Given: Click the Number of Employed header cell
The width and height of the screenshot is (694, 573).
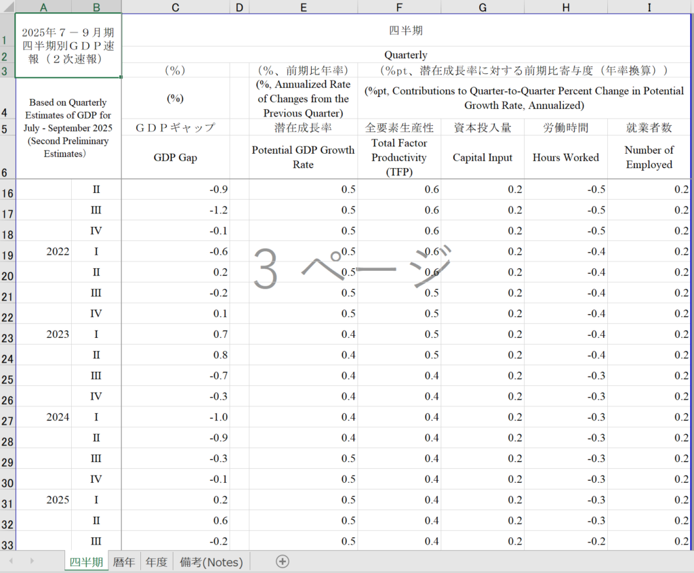Looking at the screenshot, I should 649,157.
